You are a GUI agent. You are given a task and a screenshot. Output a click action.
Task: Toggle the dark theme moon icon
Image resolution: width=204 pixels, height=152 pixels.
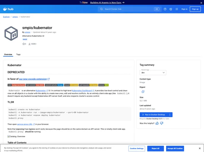[171, 9]
